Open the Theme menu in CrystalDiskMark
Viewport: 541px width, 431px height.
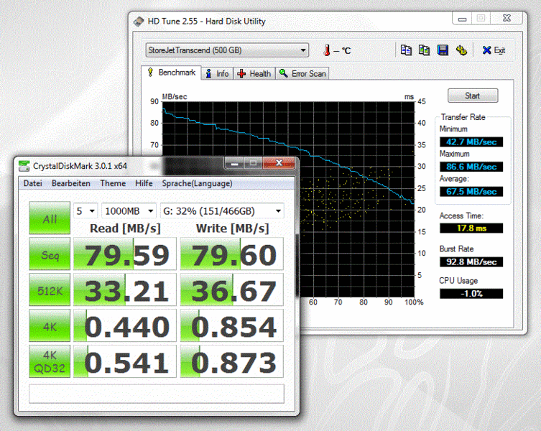pos(113,183)
